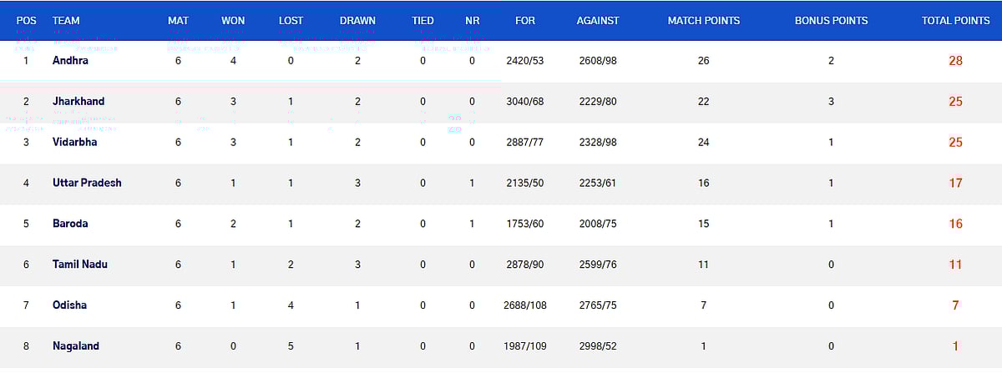Click Odisha's FOR value 2688/108
Image resolution: width=1002 pixels, height=373 pixels.
click(x=525, y=305)
